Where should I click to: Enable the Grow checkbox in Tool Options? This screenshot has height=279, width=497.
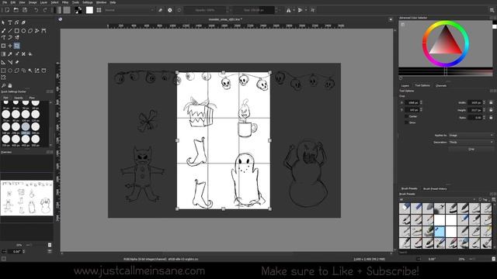(406, 122)
